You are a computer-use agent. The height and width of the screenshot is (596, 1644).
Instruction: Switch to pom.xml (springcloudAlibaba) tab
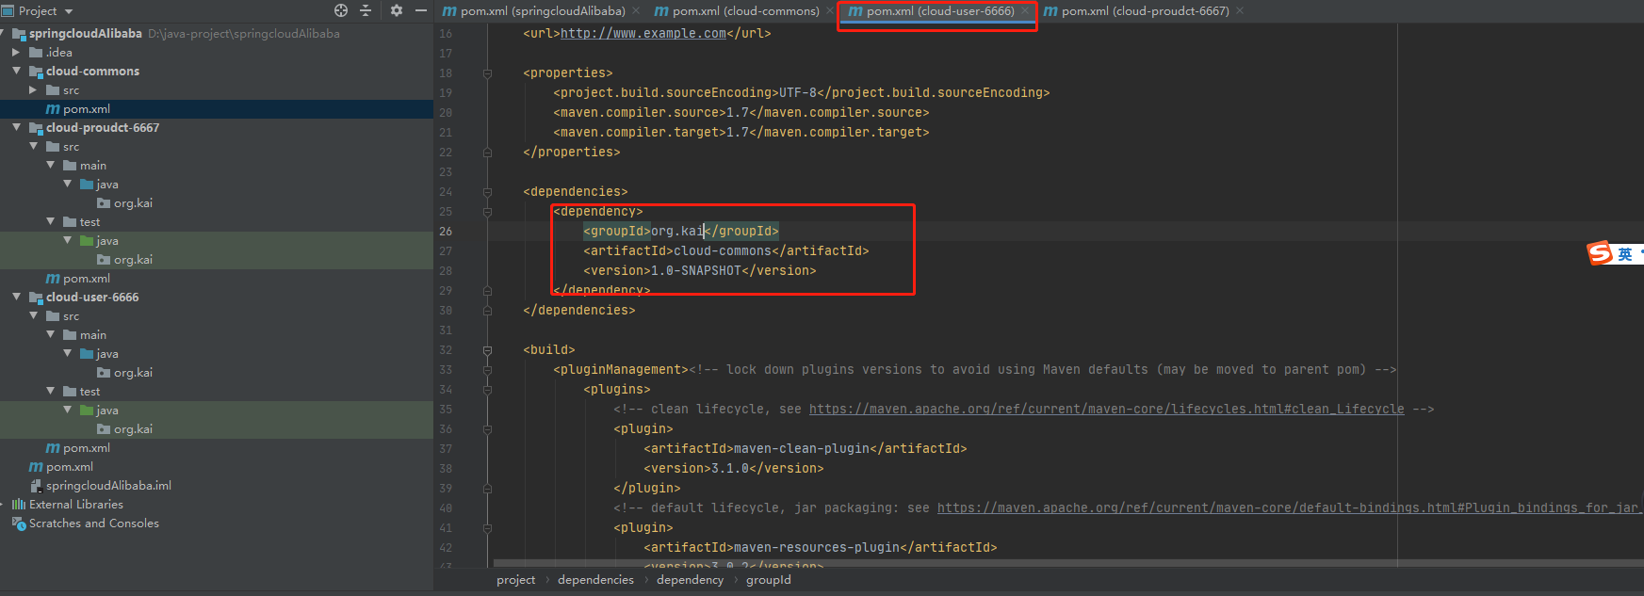542,11
